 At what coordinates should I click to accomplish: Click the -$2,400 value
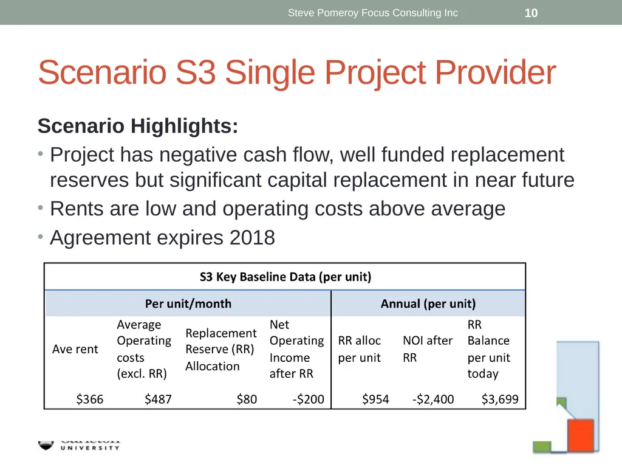(432, 399)
